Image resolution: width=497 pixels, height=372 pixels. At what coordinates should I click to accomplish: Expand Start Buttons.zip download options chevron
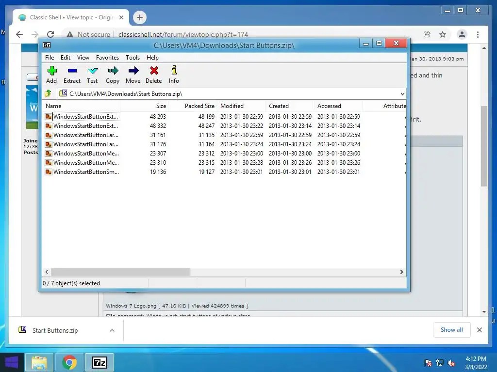[x=112, y=330]
